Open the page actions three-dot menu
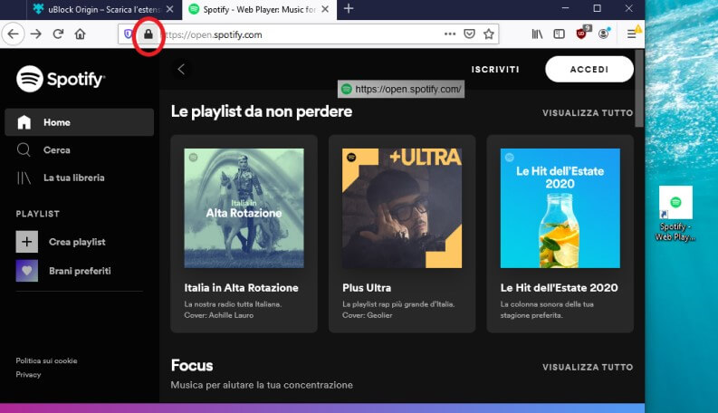718x413 pixels. coord(450,34)
